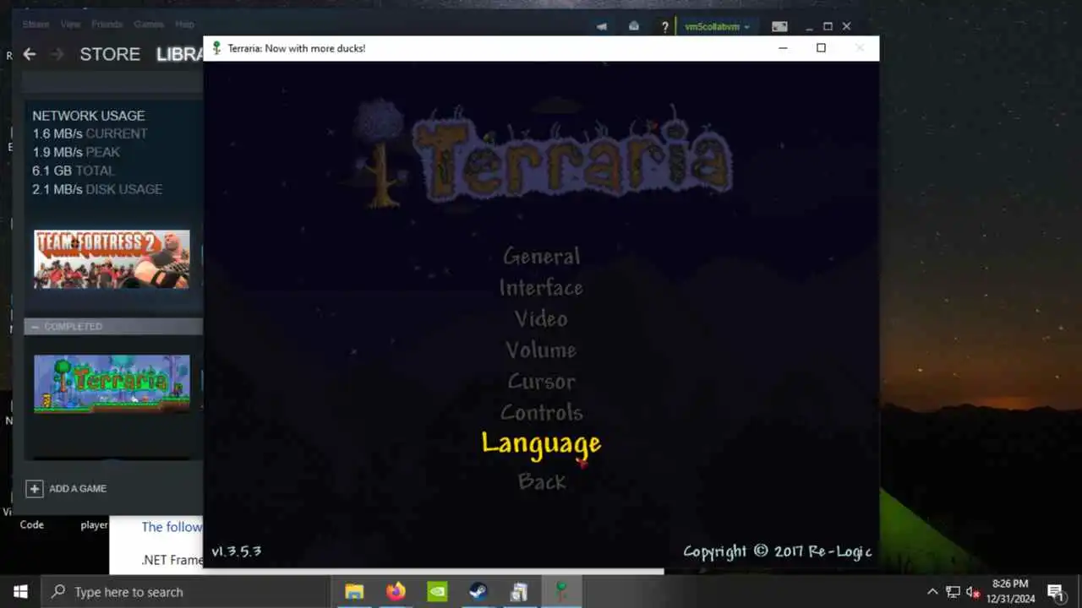The width and height of the screenshot is (1082, 608).
Task: Open Steam announcements megaphone icon
Action: click(602, 26)
